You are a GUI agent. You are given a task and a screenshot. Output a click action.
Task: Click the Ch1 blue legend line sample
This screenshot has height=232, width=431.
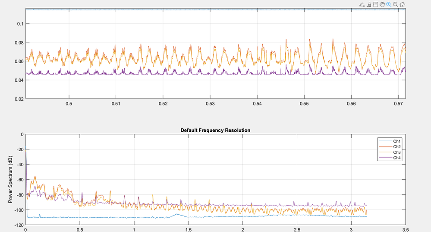(x=385, y=141)
